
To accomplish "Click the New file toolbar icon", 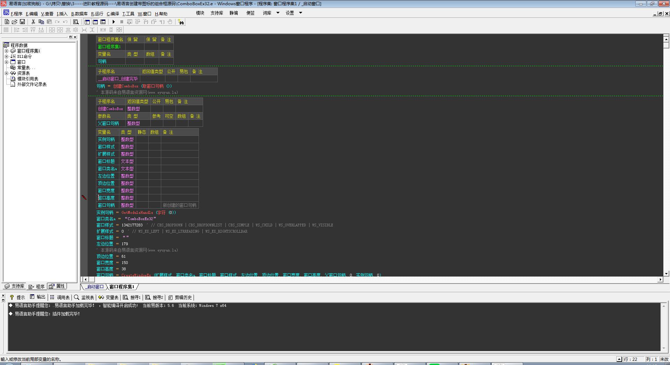I will point(7,22).
